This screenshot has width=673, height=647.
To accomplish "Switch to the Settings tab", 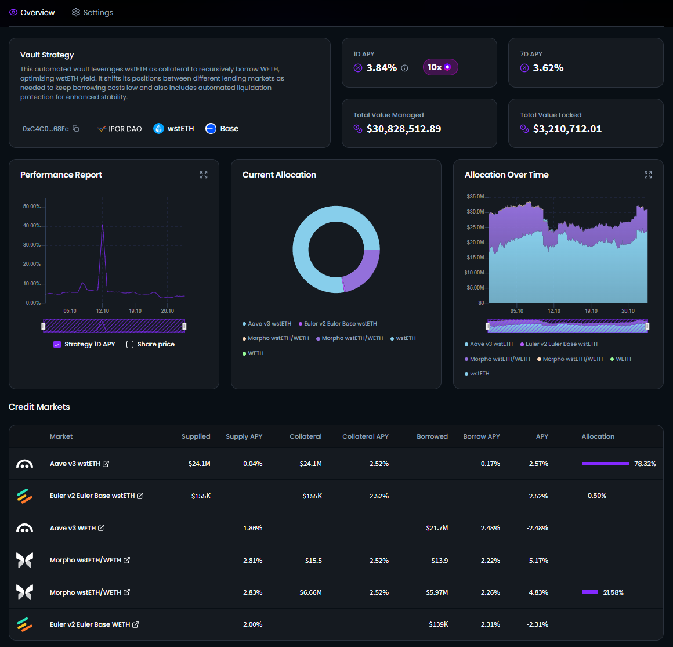I will tap(92, 13).
